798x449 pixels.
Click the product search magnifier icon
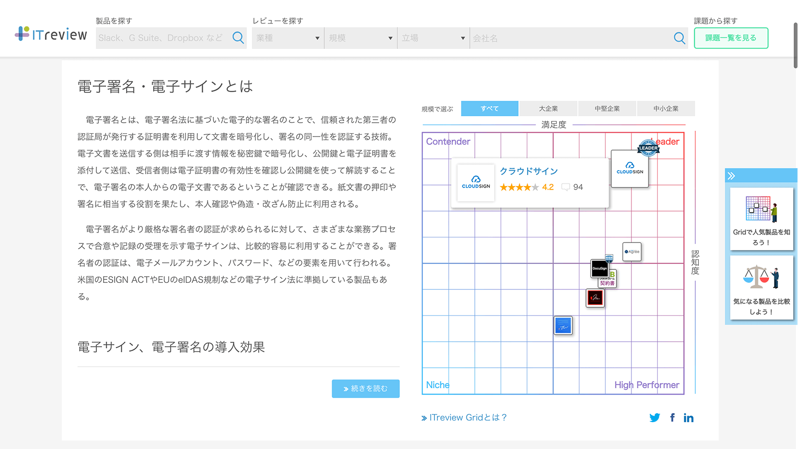238,38
